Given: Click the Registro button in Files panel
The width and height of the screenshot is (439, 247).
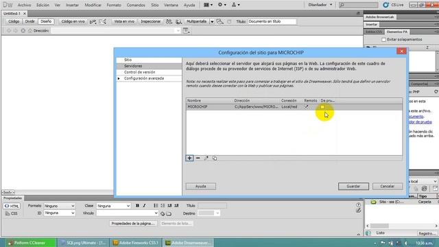Looking at the screenshot, I should pyautogui.click(x=427, y=233).
